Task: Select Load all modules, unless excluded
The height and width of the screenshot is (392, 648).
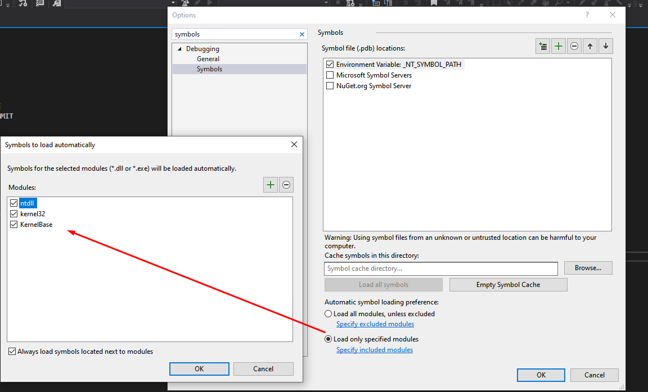Action: click(x=328, y=314)
